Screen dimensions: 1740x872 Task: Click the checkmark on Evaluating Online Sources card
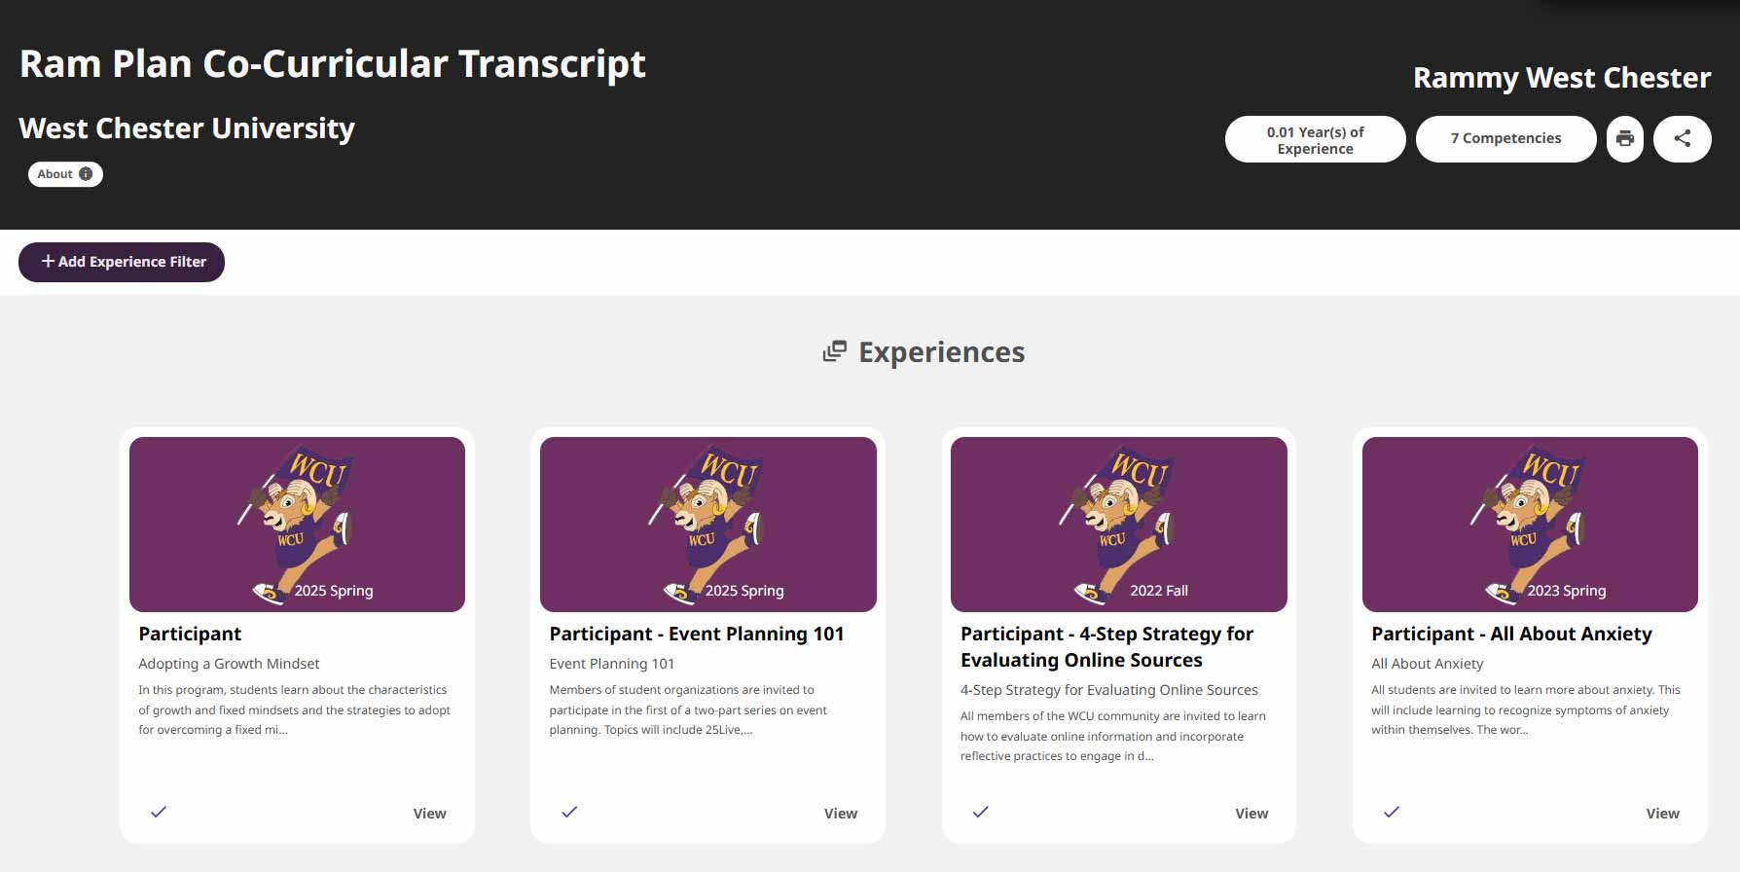[x=981, y=812]
